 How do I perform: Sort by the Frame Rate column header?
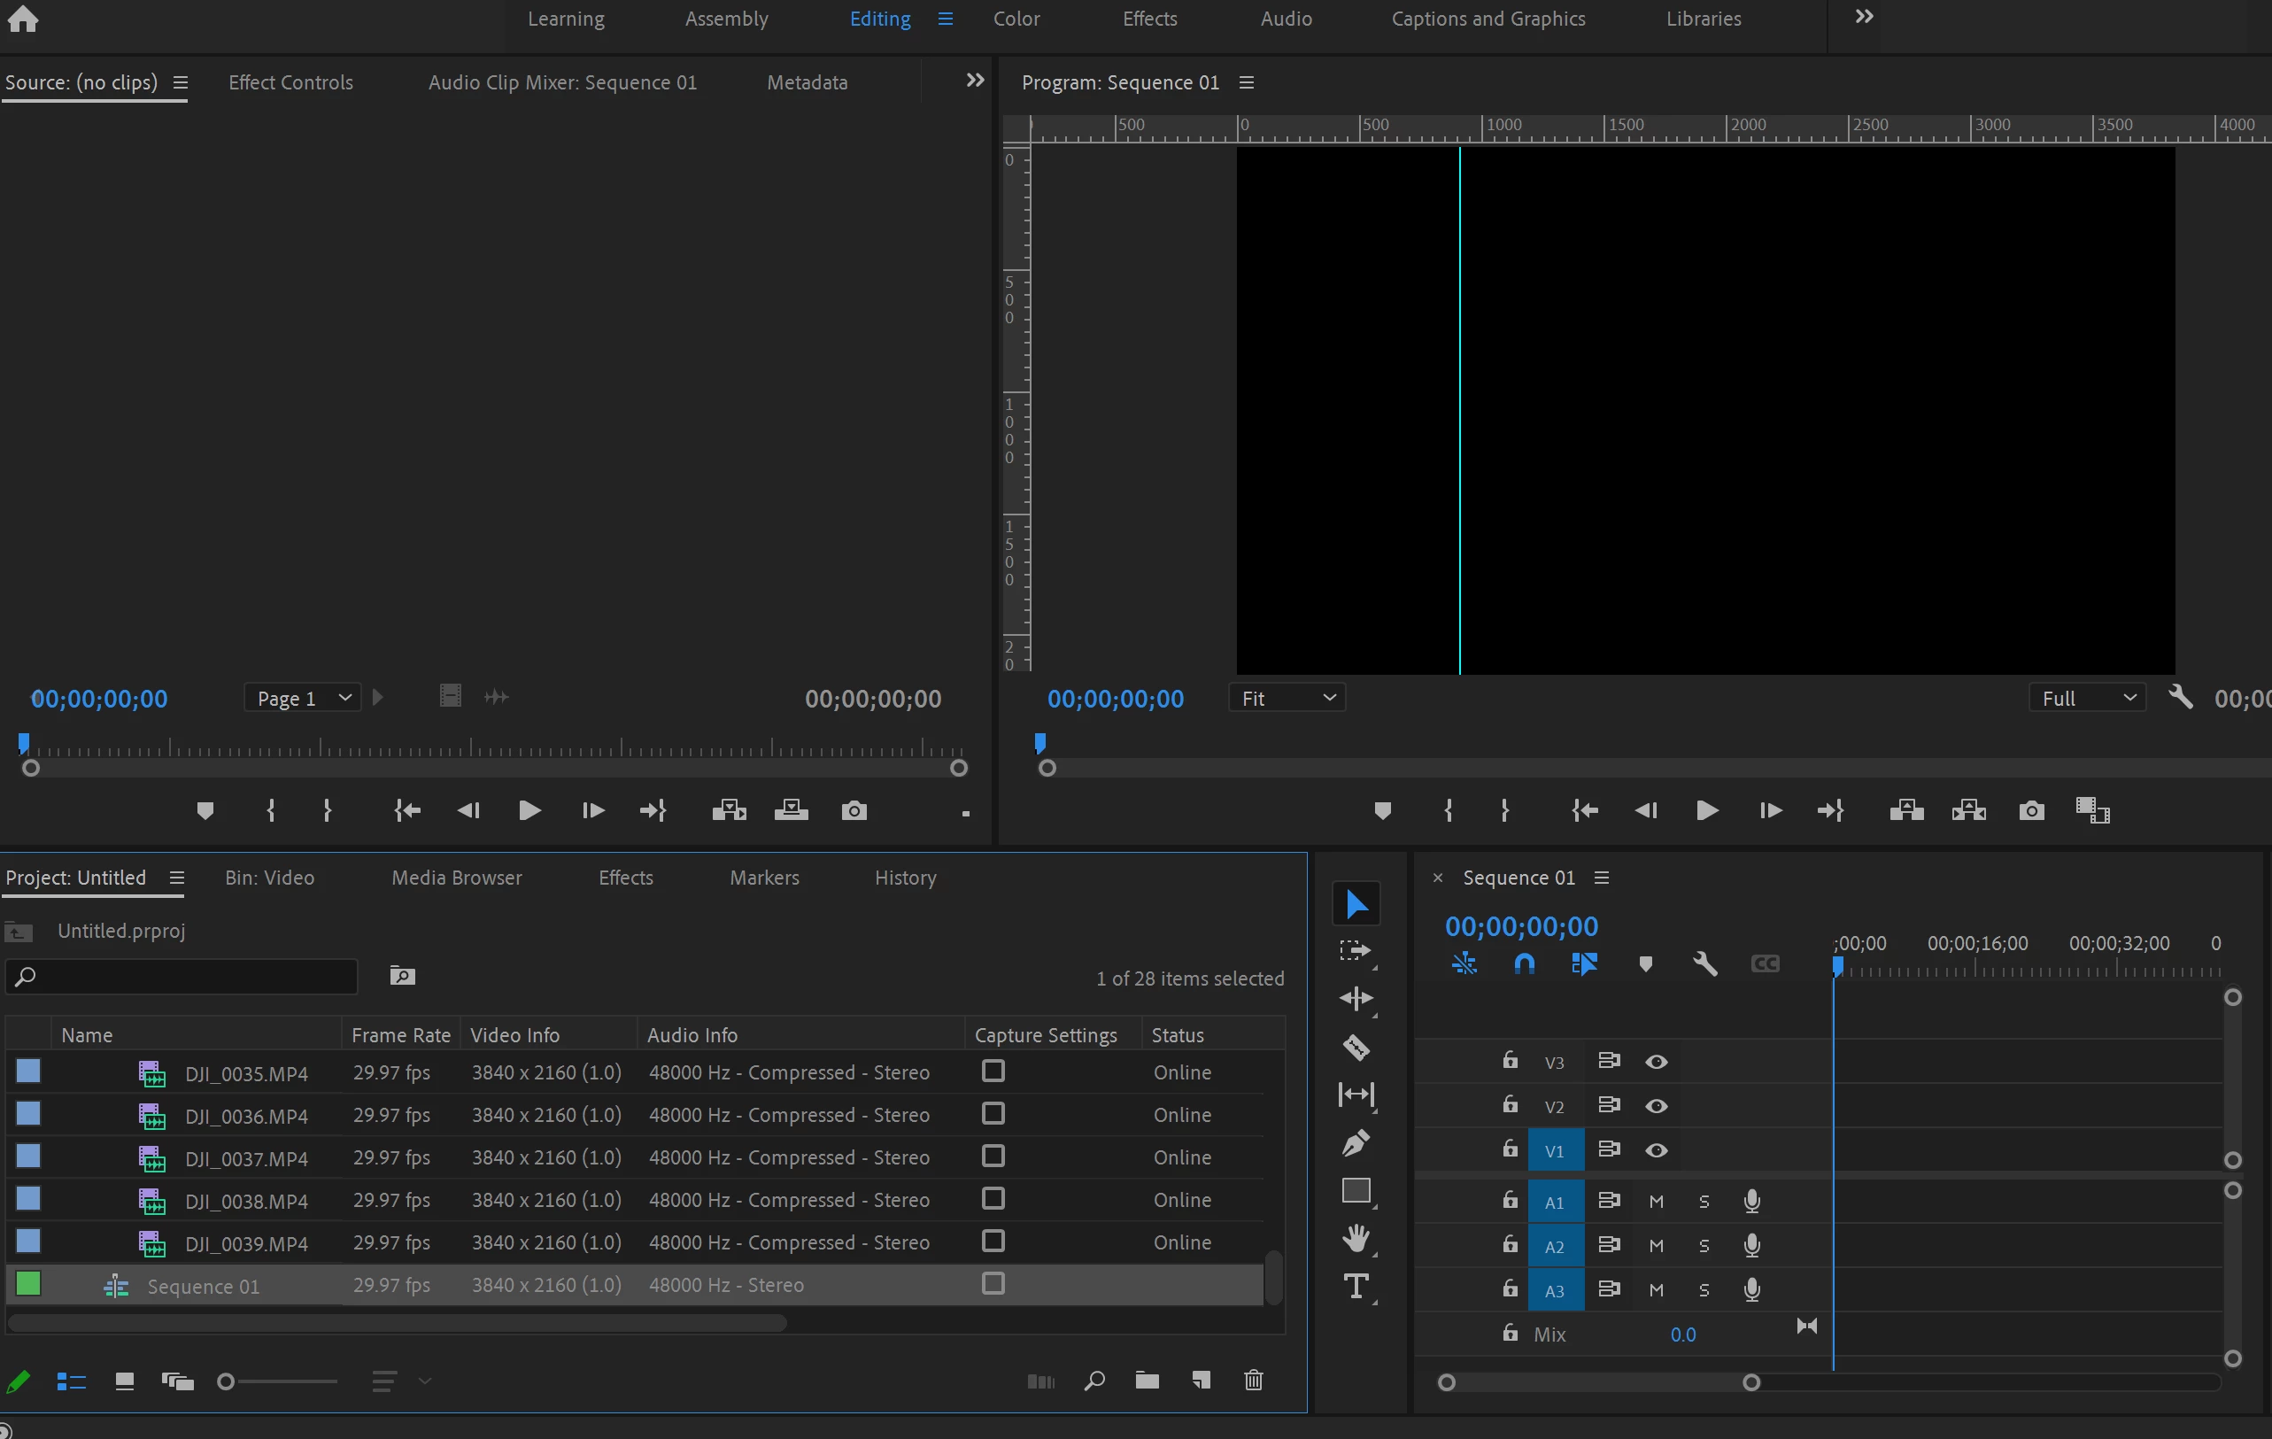400,1035
